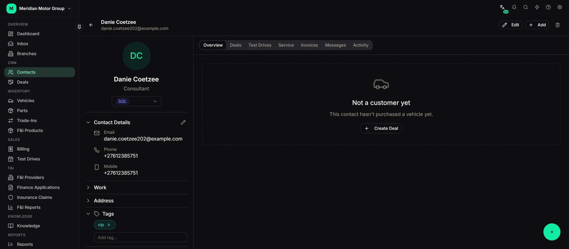Open notifications bell
The width and height of the screenshot is (569, 249).
click(514, 7)
